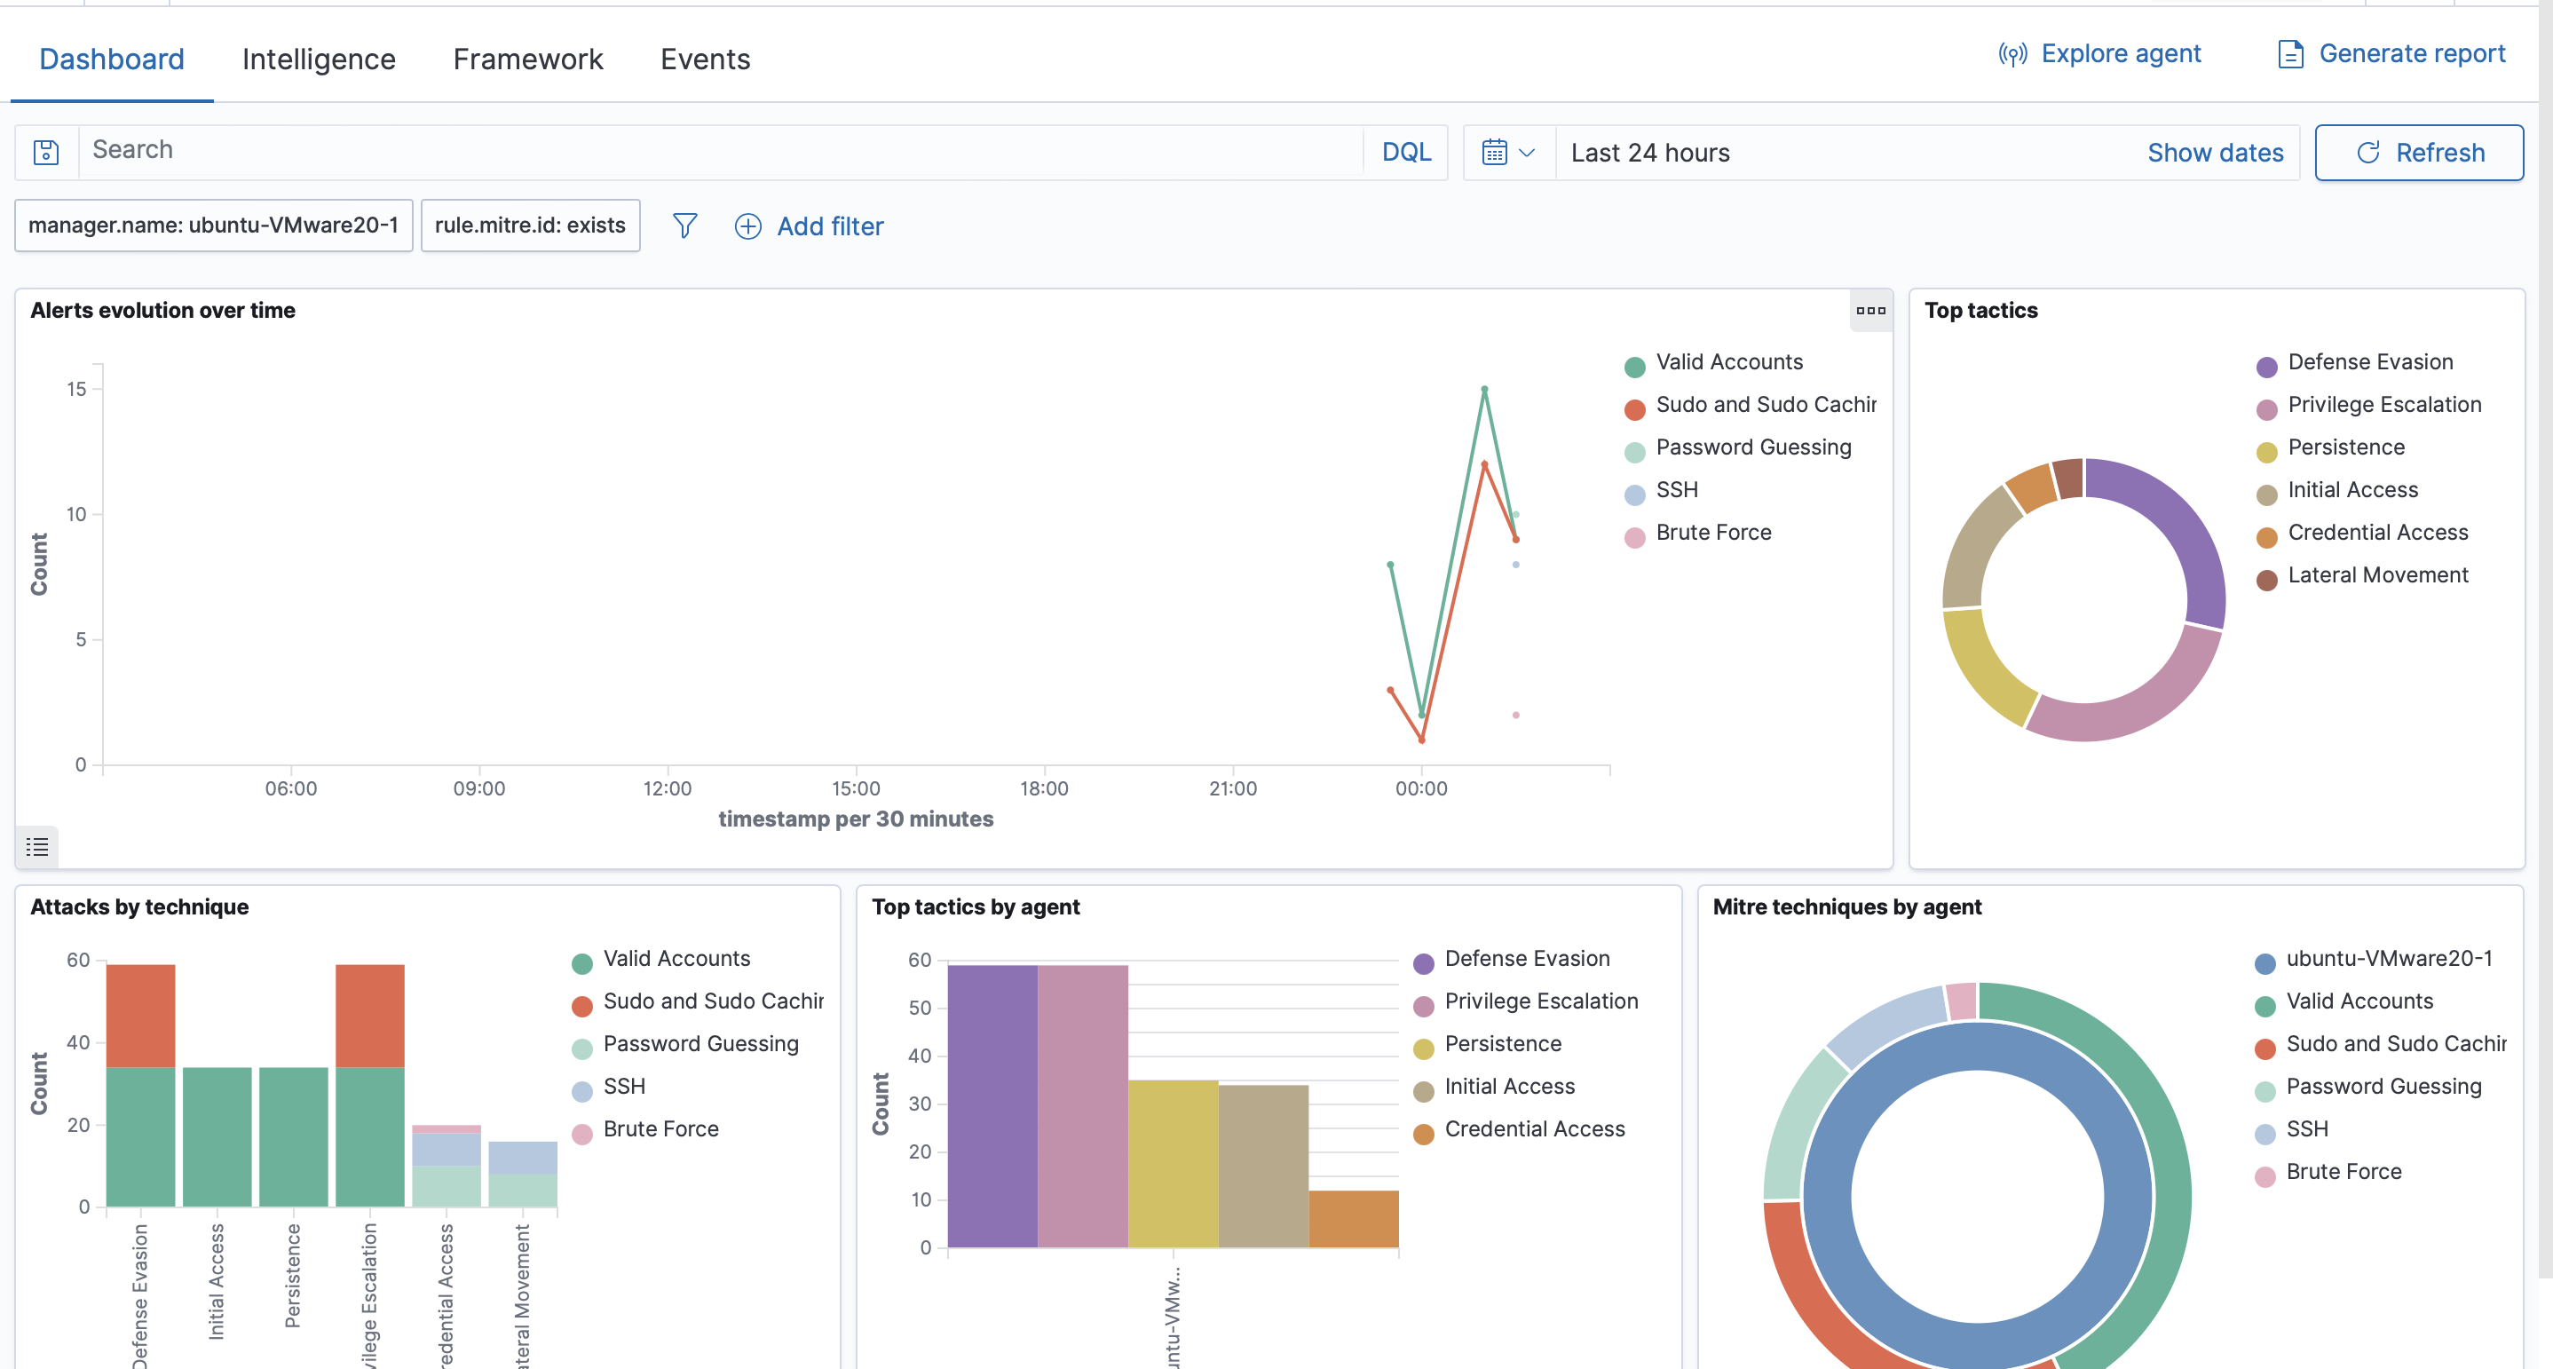Click the Explore agent signal icon
The height and width of the screenshot is (1369, 2553).
[x=2012, y=54]
